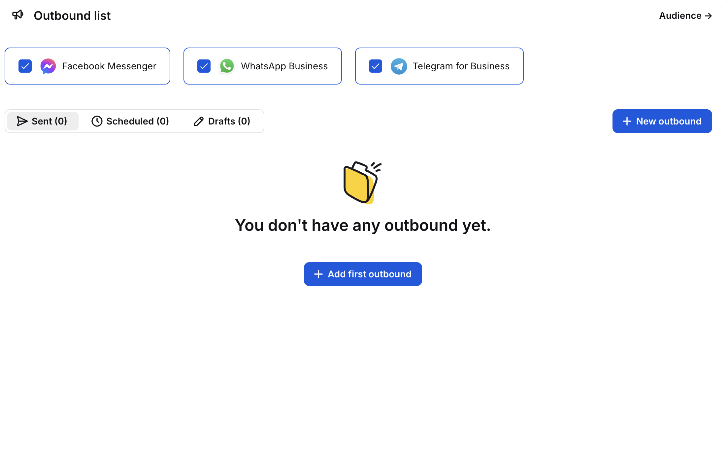Click the pencil icon on Drafts tab
Viewport: 728px width, 457px height.
click(199, 121)
